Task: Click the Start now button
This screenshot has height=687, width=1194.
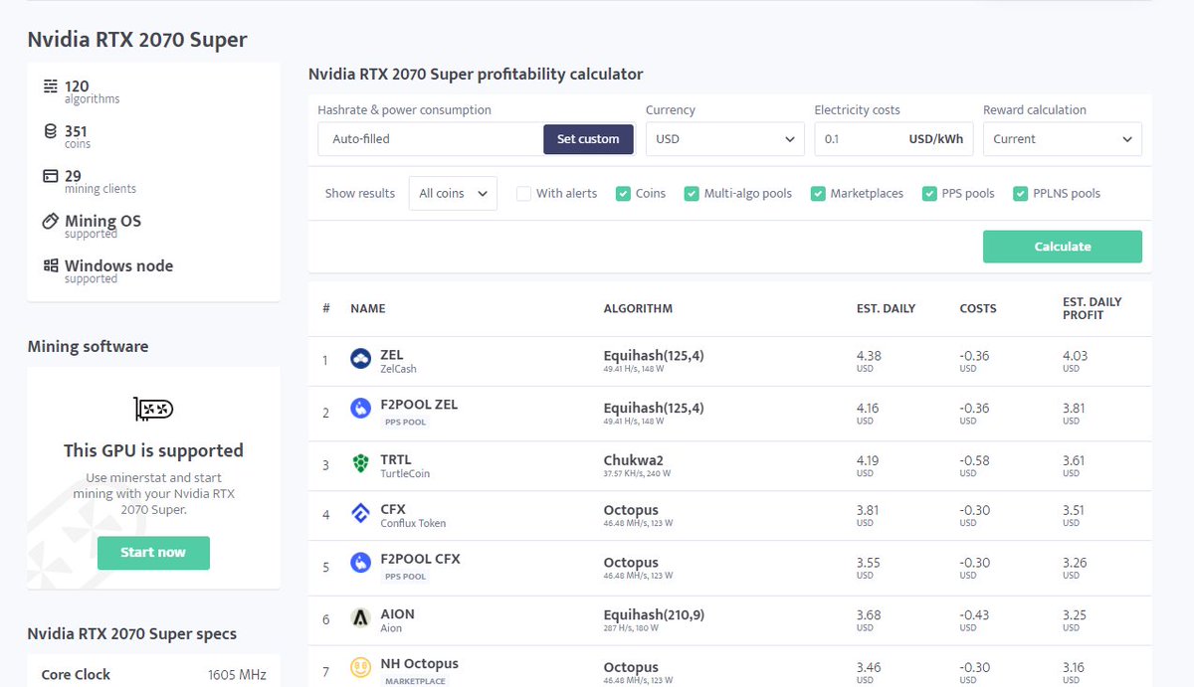Action: tap(153, 553)
